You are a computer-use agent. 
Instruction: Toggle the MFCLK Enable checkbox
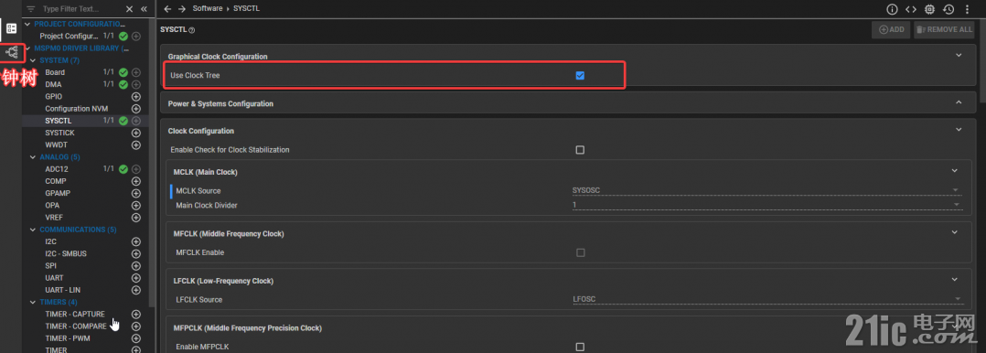pos(580,252)
